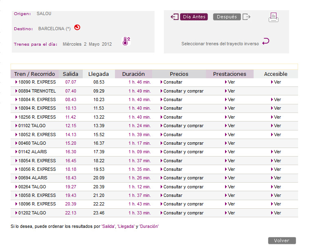
Task: Open Consultar prices for the 18084 R. EXPRESS
Action: pyautogui.click(x=172, y=99)
